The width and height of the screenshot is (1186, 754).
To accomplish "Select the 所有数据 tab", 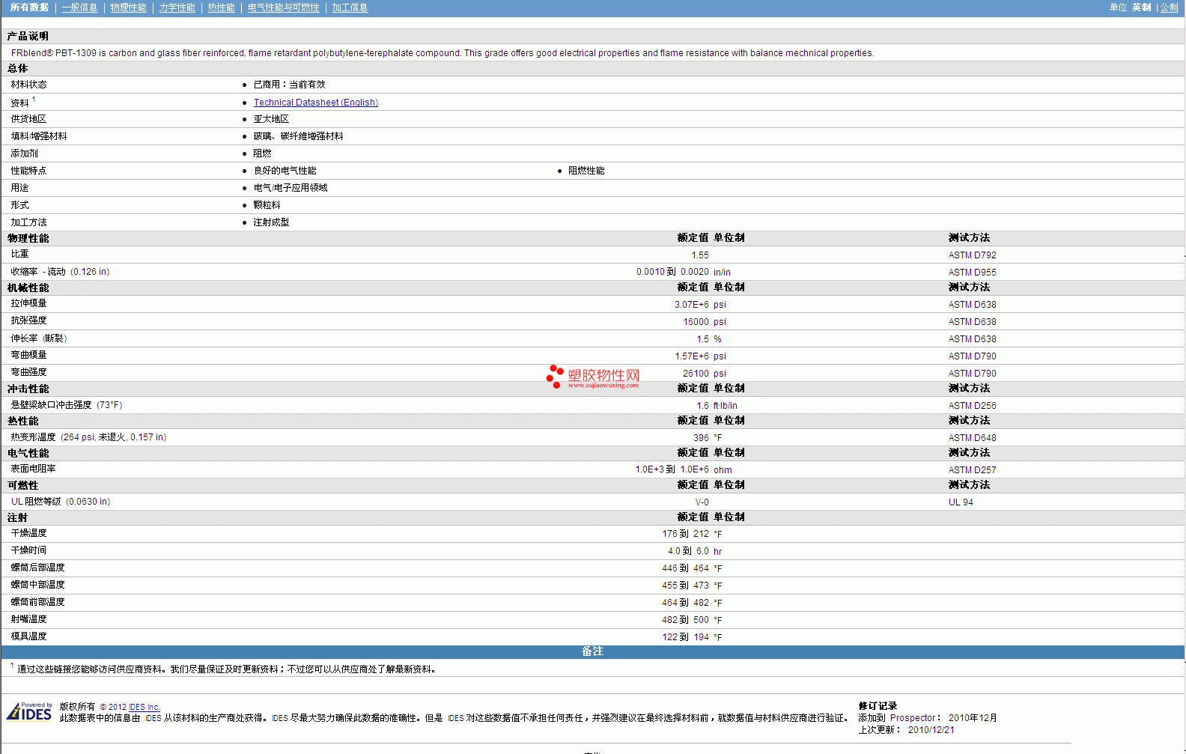I will (29, 7).
